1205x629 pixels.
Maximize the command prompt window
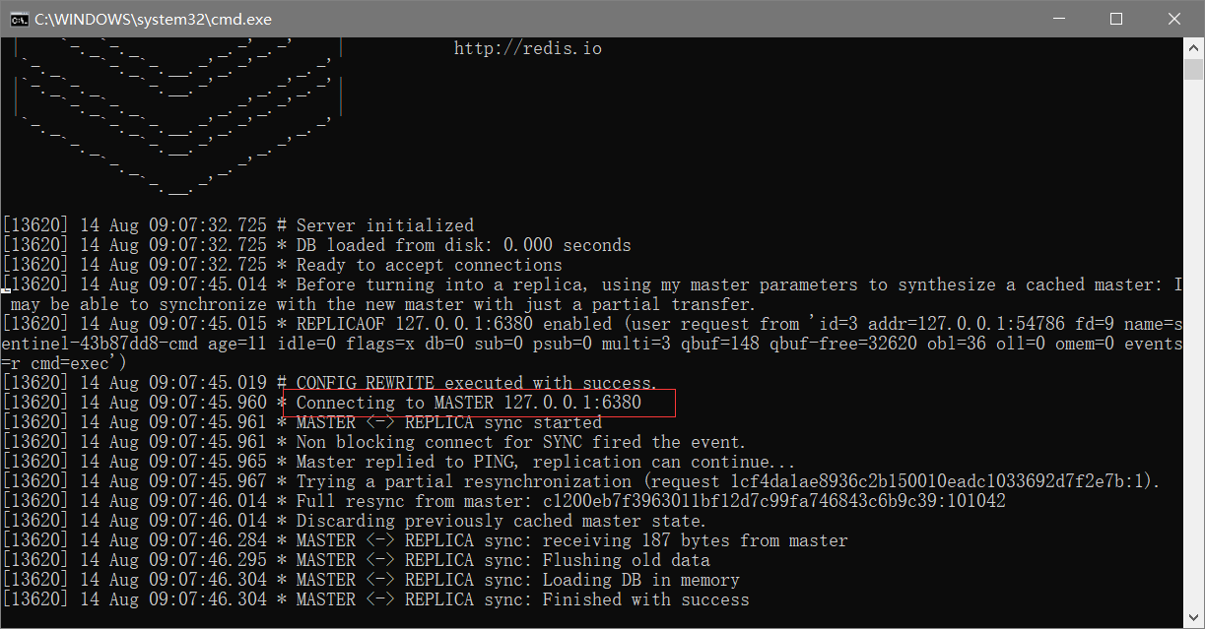[x=1116, y=19]
